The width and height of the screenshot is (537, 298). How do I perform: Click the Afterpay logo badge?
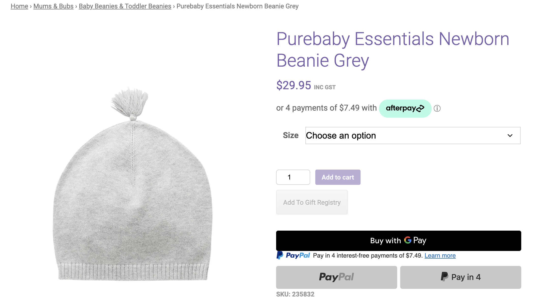(405, 109)
